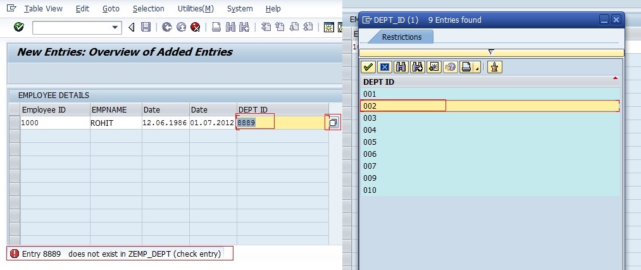Click the blue X Close button in dialog toolbar

point(384,67)
